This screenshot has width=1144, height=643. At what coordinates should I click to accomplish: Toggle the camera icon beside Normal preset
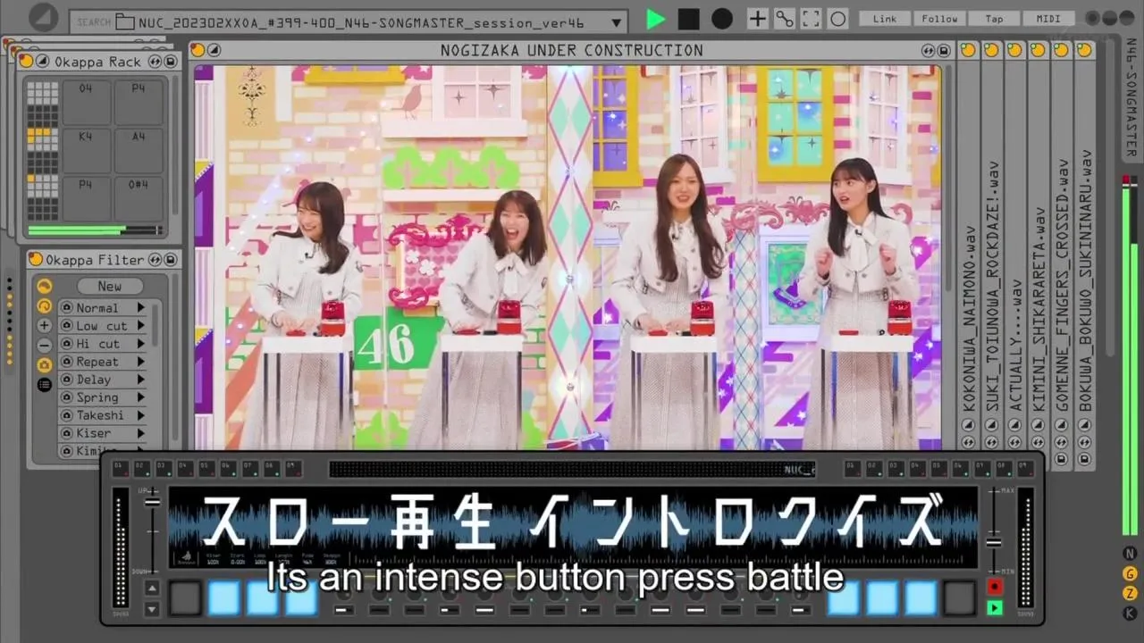coord(66,308)
